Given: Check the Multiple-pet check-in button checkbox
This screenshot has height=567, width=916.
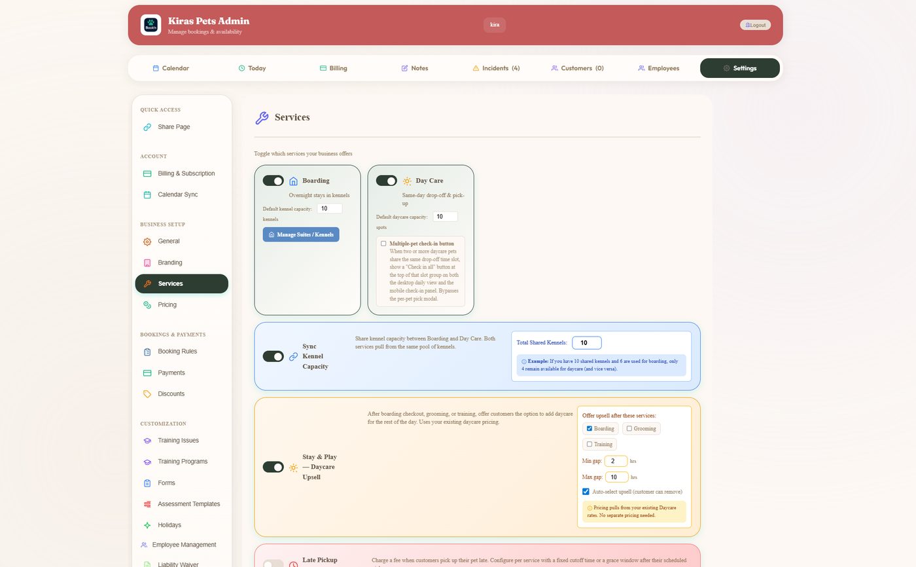Looking at the screenshot, I should [x=383, y=244].
